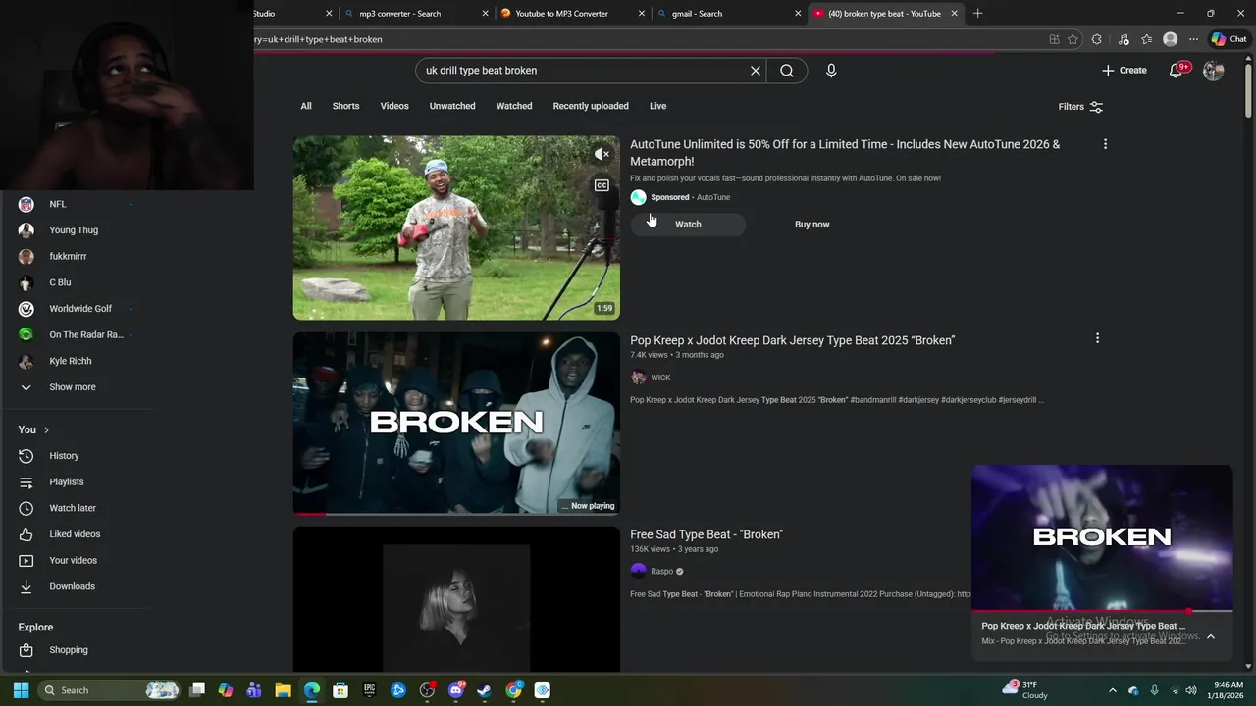Open Young Thug subscription channel
The width and height of the screenshot is (1256, 706).
click(x=76, y=230)
